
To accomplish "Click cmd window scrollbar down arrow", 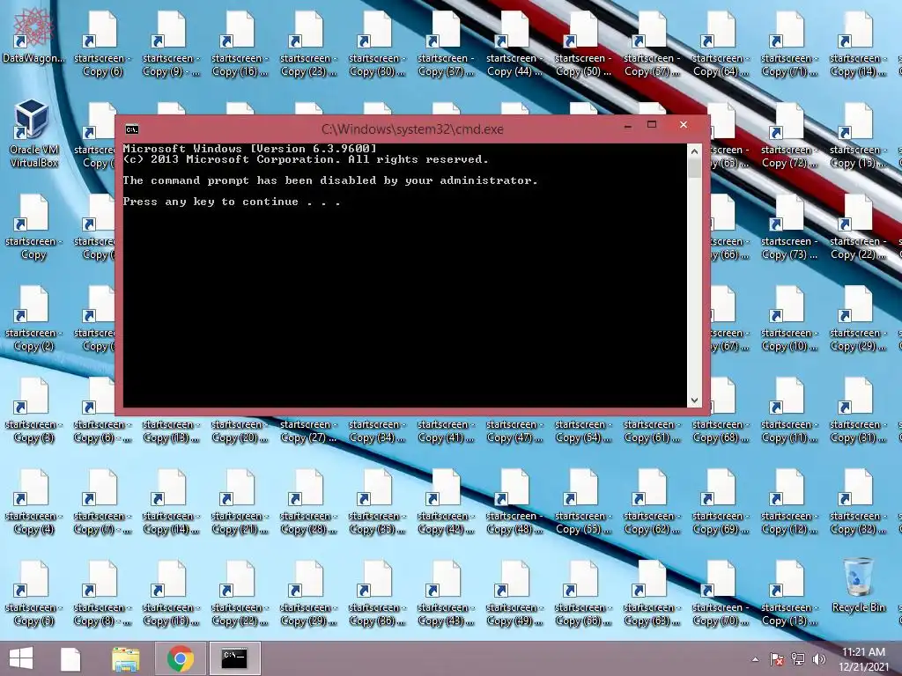I will click(694, 400).
